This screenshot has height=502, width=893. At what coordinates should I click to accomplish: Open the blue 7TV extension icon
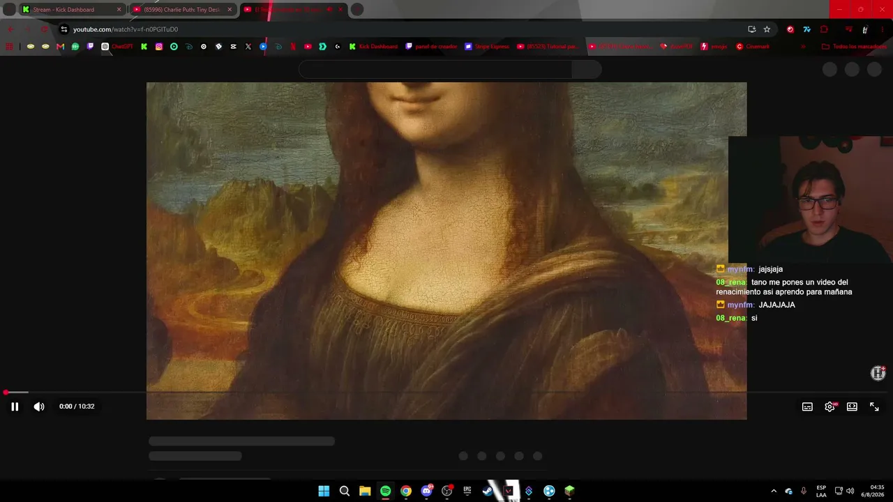(806, 29)
